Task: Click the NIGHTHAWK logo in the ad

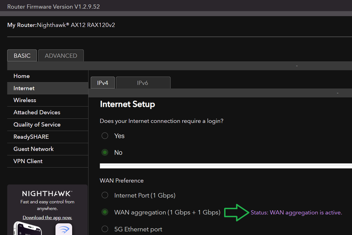Action: click(x=47, y=193)
